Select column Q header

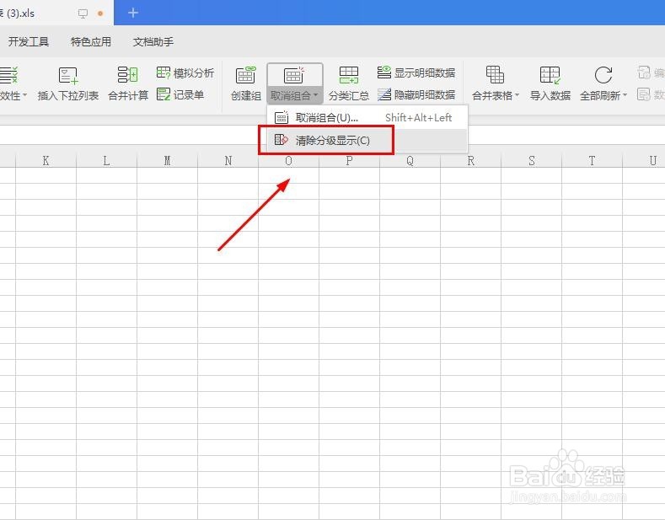click(410, 160)
